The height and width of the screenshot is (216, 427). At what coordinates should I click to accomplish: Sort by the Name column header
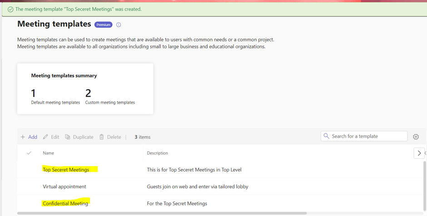pos(48,153)
